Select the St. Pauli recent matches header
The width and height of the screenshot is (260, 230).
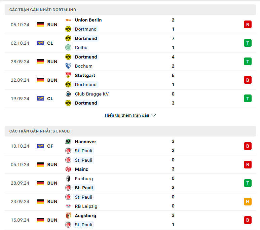130,131
